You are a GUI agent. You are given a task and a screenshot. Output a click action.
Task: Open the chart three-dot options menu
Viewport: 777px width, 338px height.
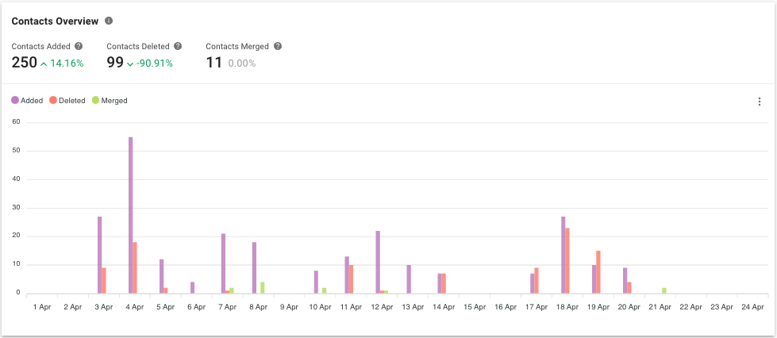click(x=759, y=101)
